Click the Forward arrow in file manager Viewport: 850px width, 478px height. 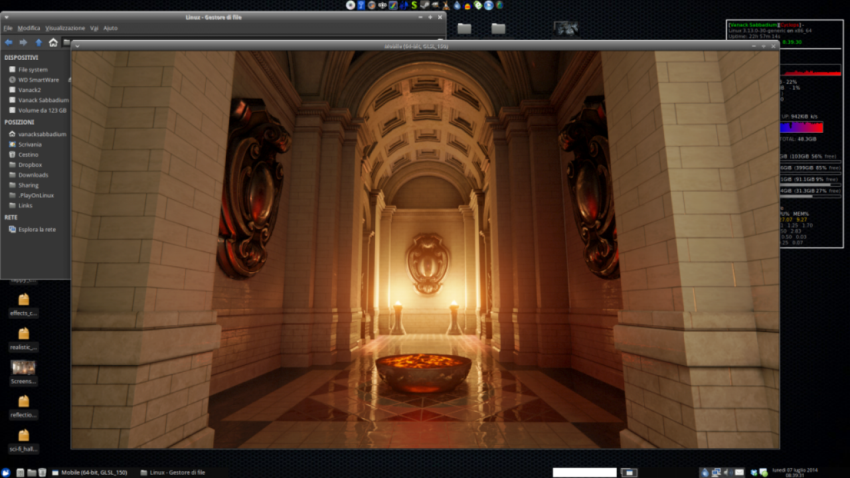pyautogui.click(x=23, y=42)
